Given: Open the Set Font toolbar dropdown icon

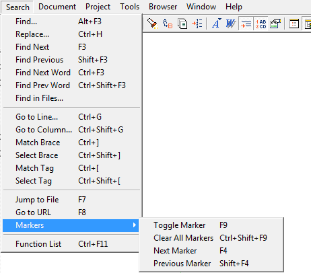Looking at the screenshot, I should point(217,24).
